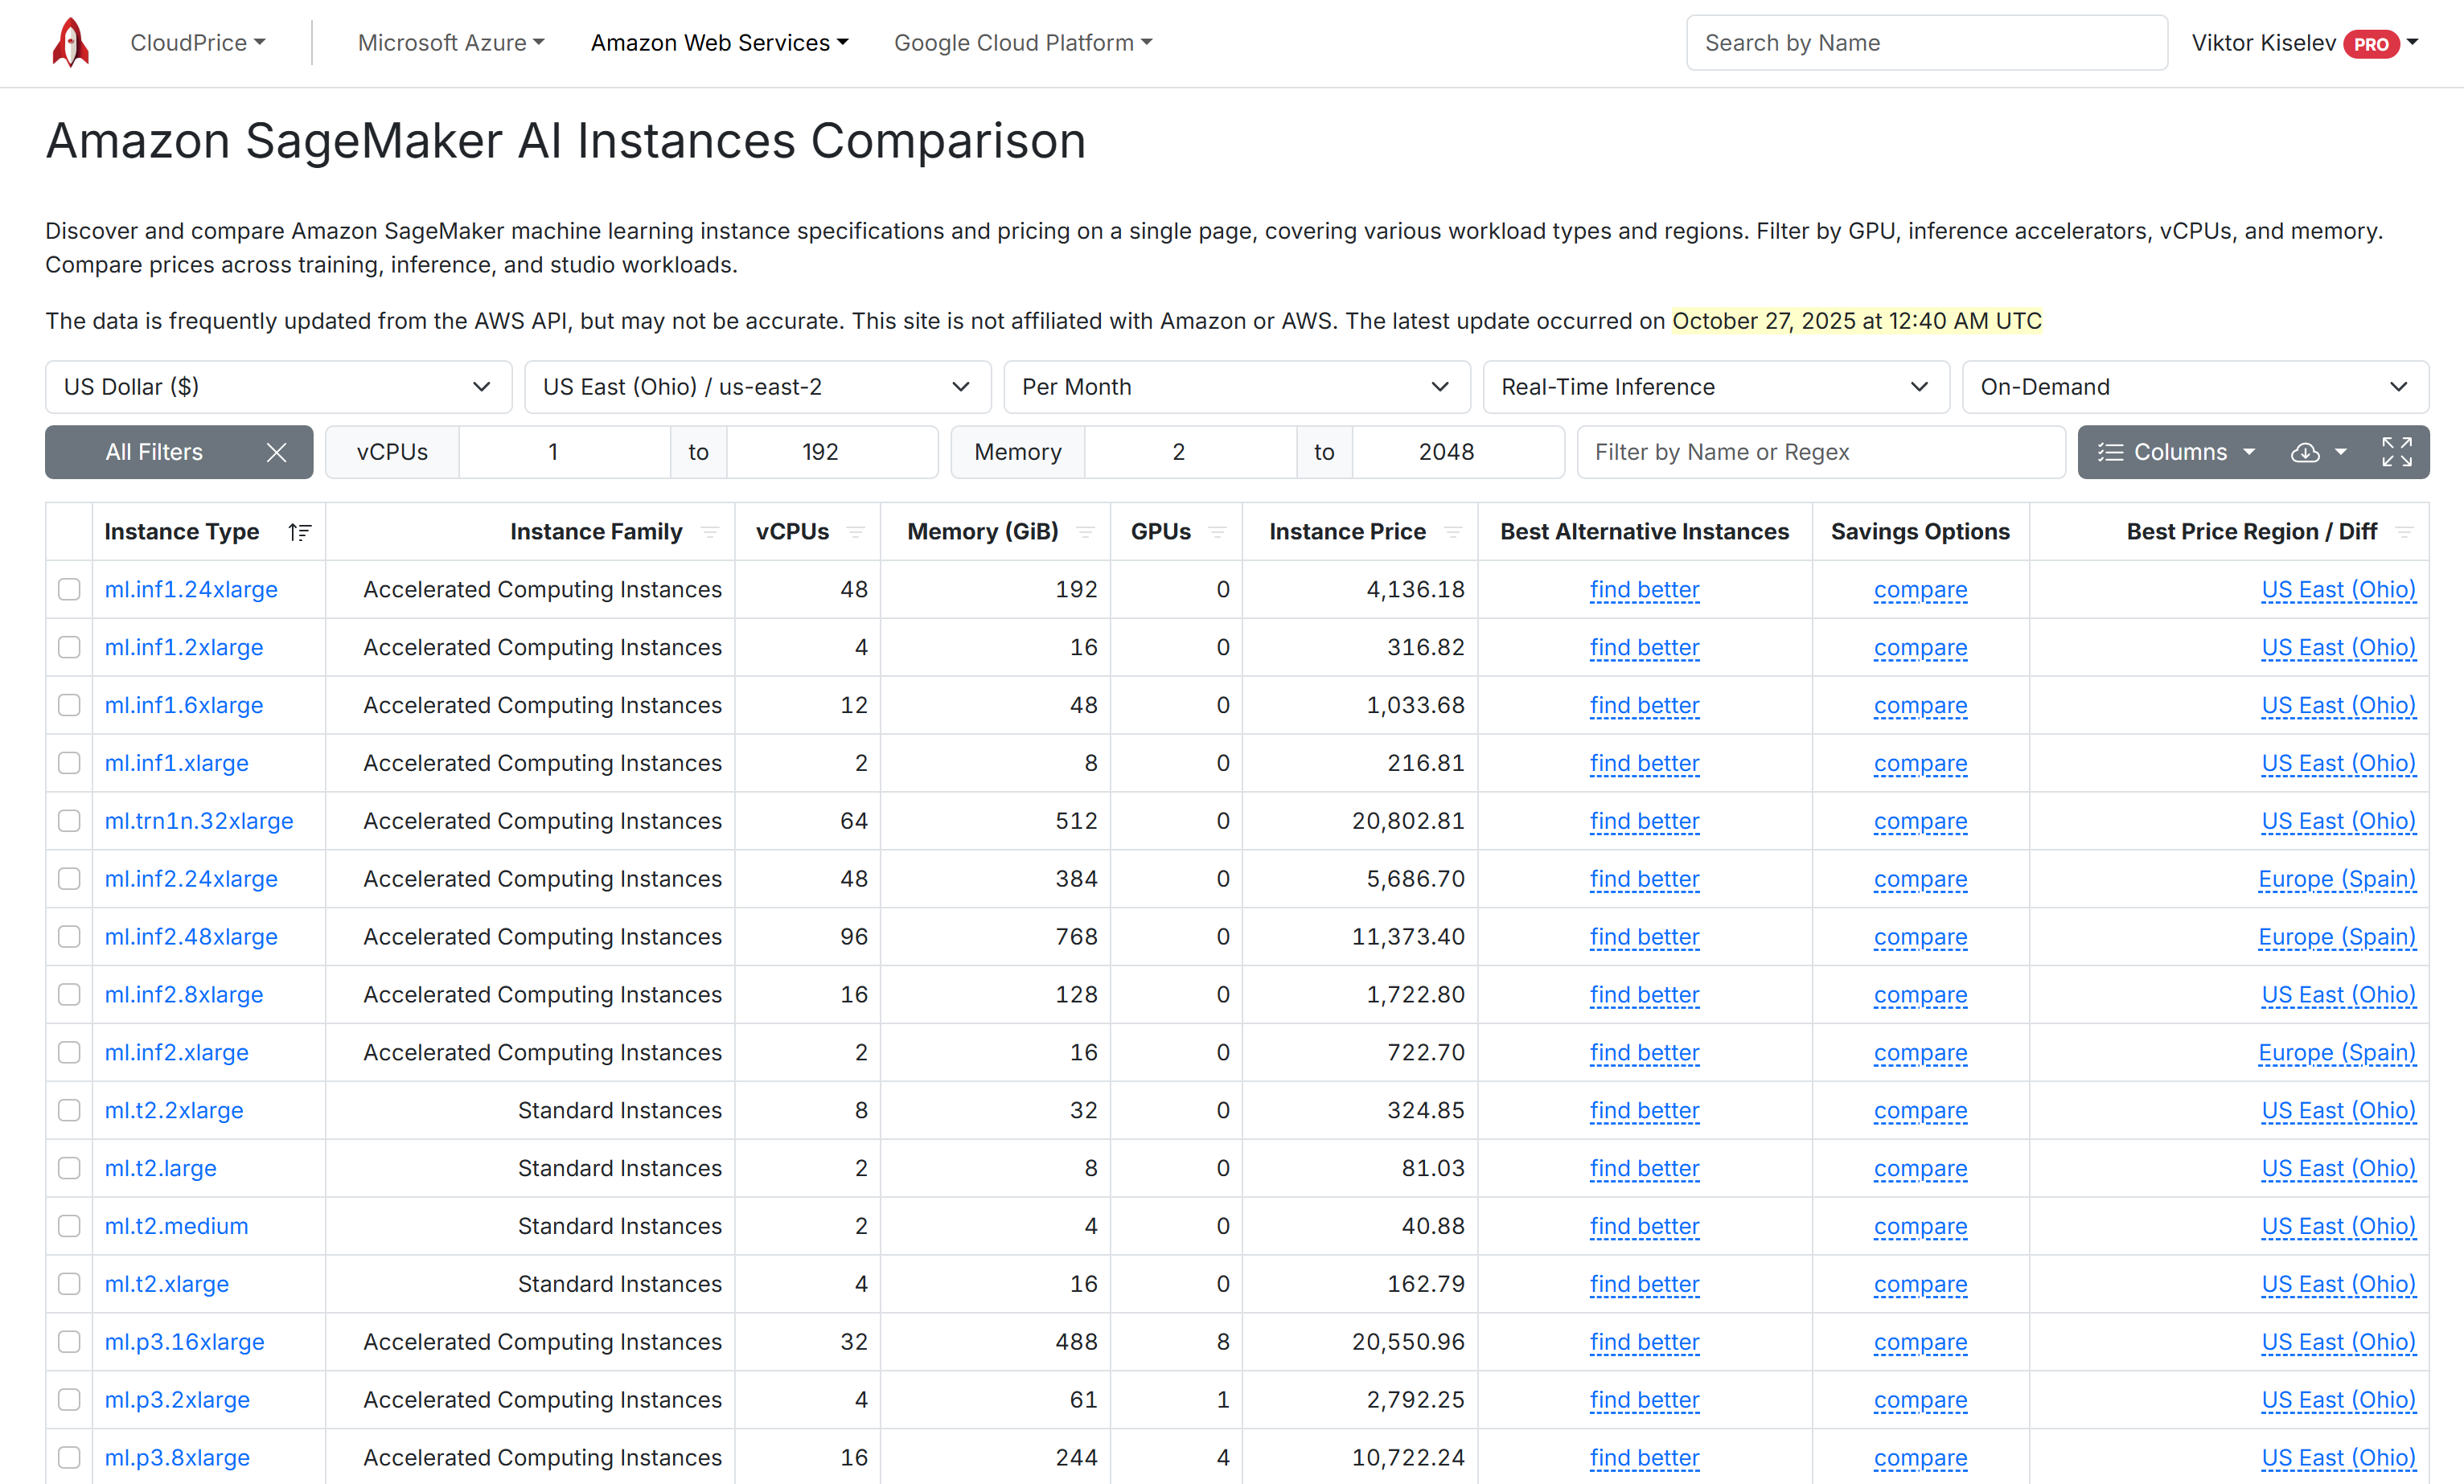Open the Microsoft Azure nav menu
The width and height of the screenshot is (2464, 1484).
[451, 43]
